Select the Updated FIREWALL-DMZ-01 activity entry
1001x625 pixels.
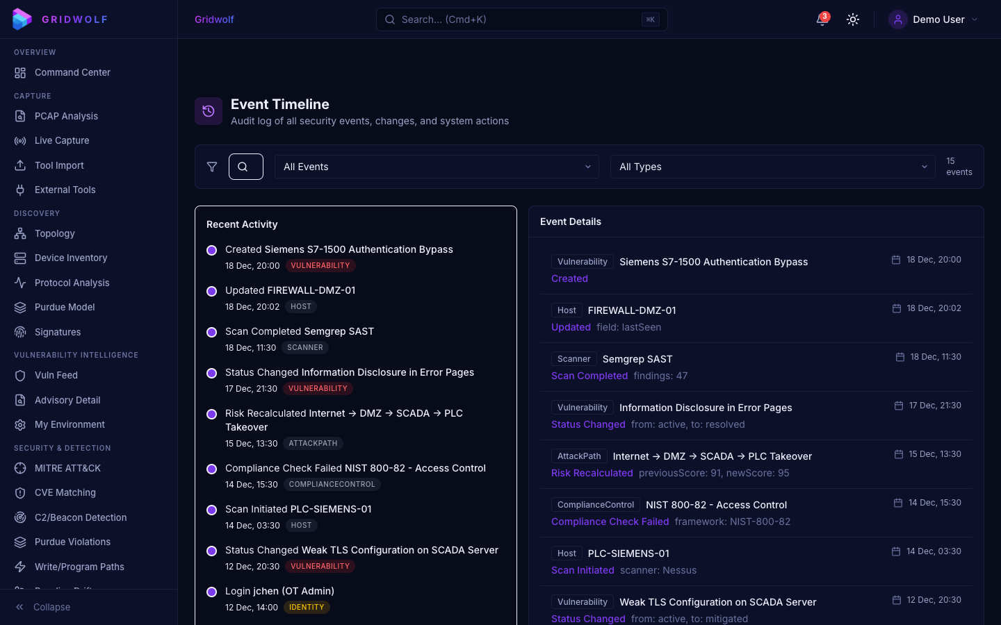290,290
